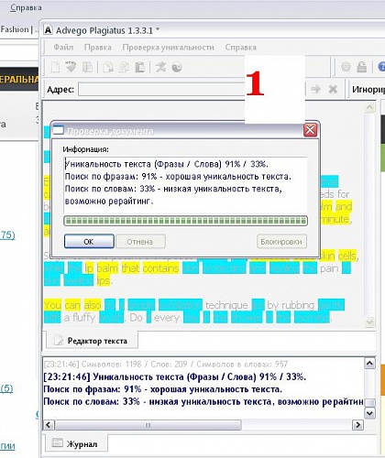Click the go arrow next to address field
Viewport: 385px width, 458px height.
pyautogui.click(x=315, y=89)
